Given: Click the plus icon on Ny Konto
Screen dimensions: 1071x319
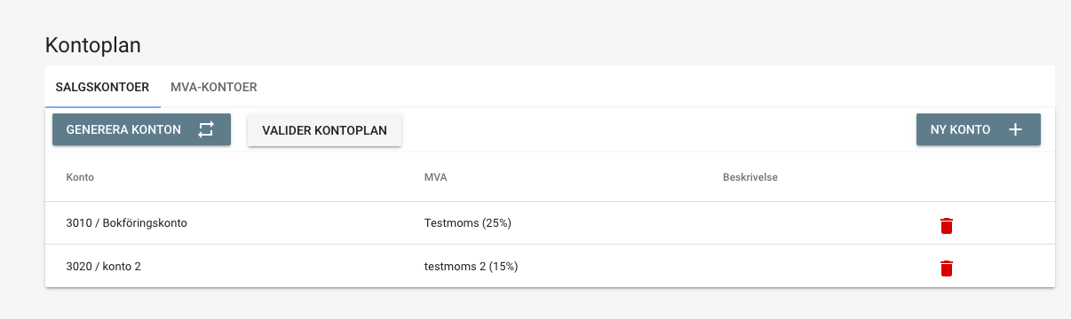Looking at the screenshot, I should 1016,129.
